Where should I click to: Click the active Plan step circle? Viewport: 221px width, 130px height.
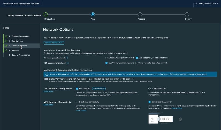click(93, 14)
